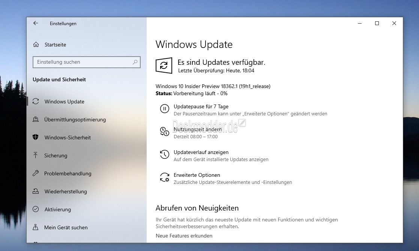Maximize the Einstellungen window
Viewport: 419px width, 251px height.
(x=377, y=23)
